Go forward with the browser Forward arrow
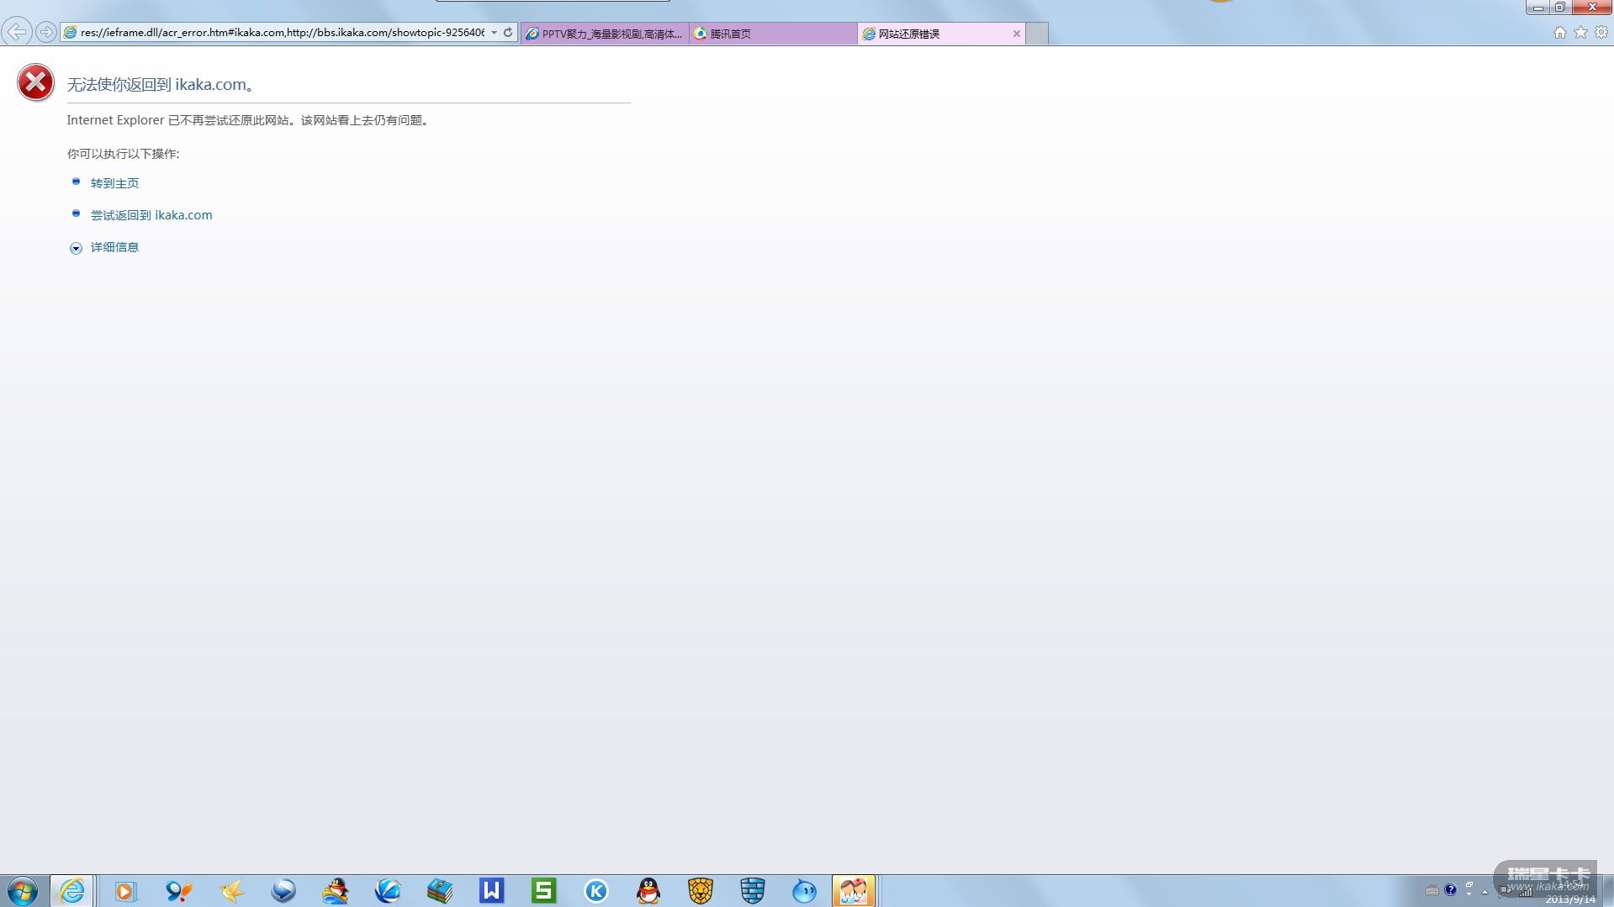This screenshot has height=907, width=1614. pos(46,32)
